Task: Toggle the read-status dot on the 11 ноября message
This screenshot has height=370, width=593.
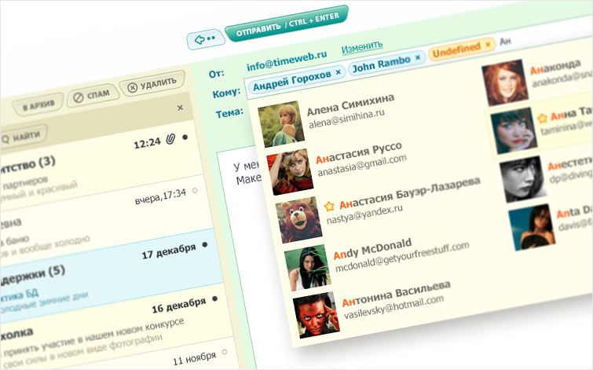Action: [225, 352]
